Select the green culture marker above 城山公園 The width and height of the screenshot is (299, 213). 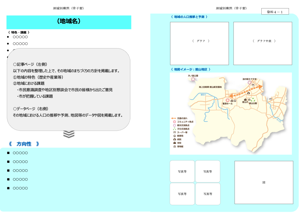[253, 100]
